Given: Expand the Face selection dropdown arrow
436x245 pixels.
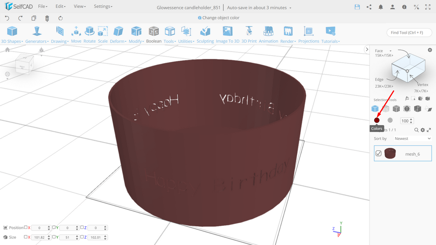Looking at the screenshot, I should (x=390, y=51).
